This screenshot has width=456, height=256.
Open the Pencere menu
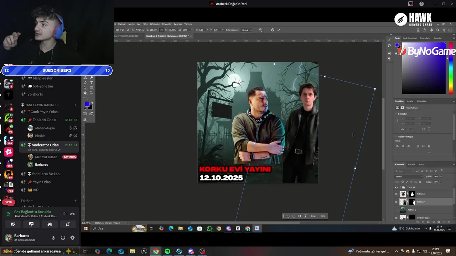pyautogui.click(x=178, y=24)
